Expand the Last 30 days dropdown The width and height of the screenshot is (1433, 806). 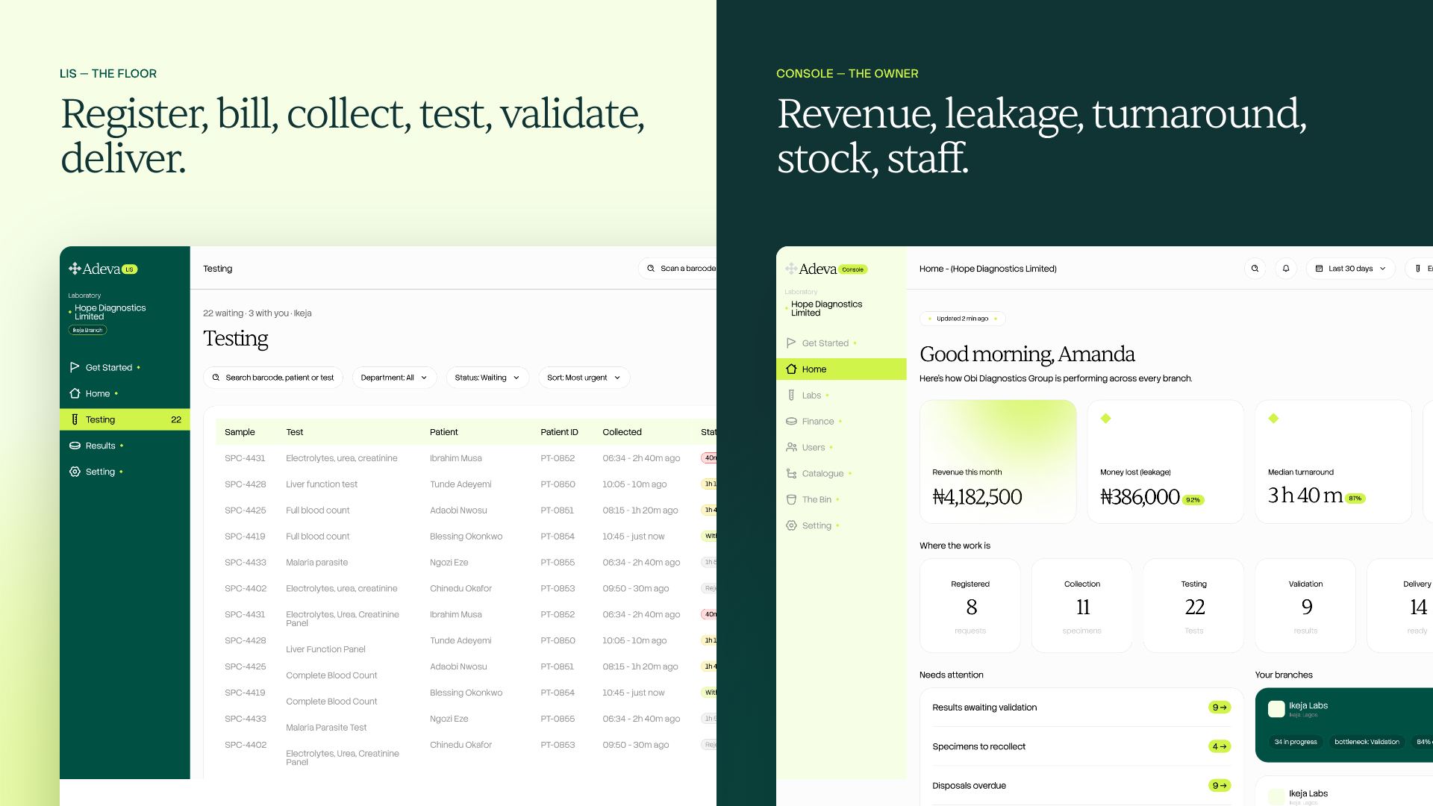[x=1350, y=268]
